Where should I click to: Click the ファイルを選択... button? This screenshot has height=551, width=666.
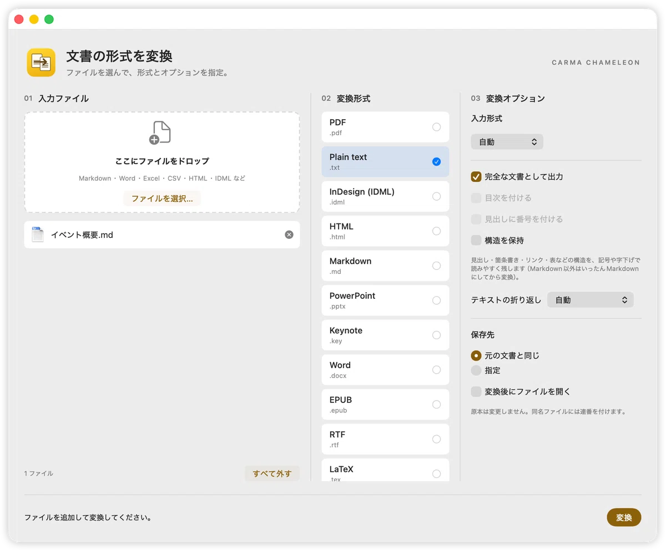pos(162,198)
